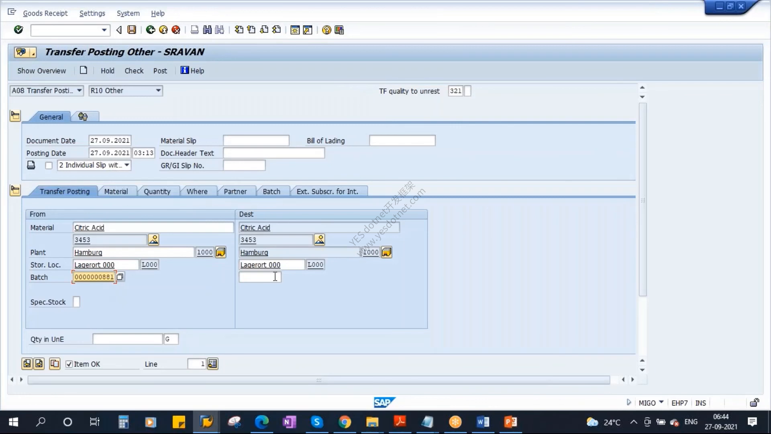Click the Check button
The width and height of the screenshot is (771, 434).
pos(134,71)
